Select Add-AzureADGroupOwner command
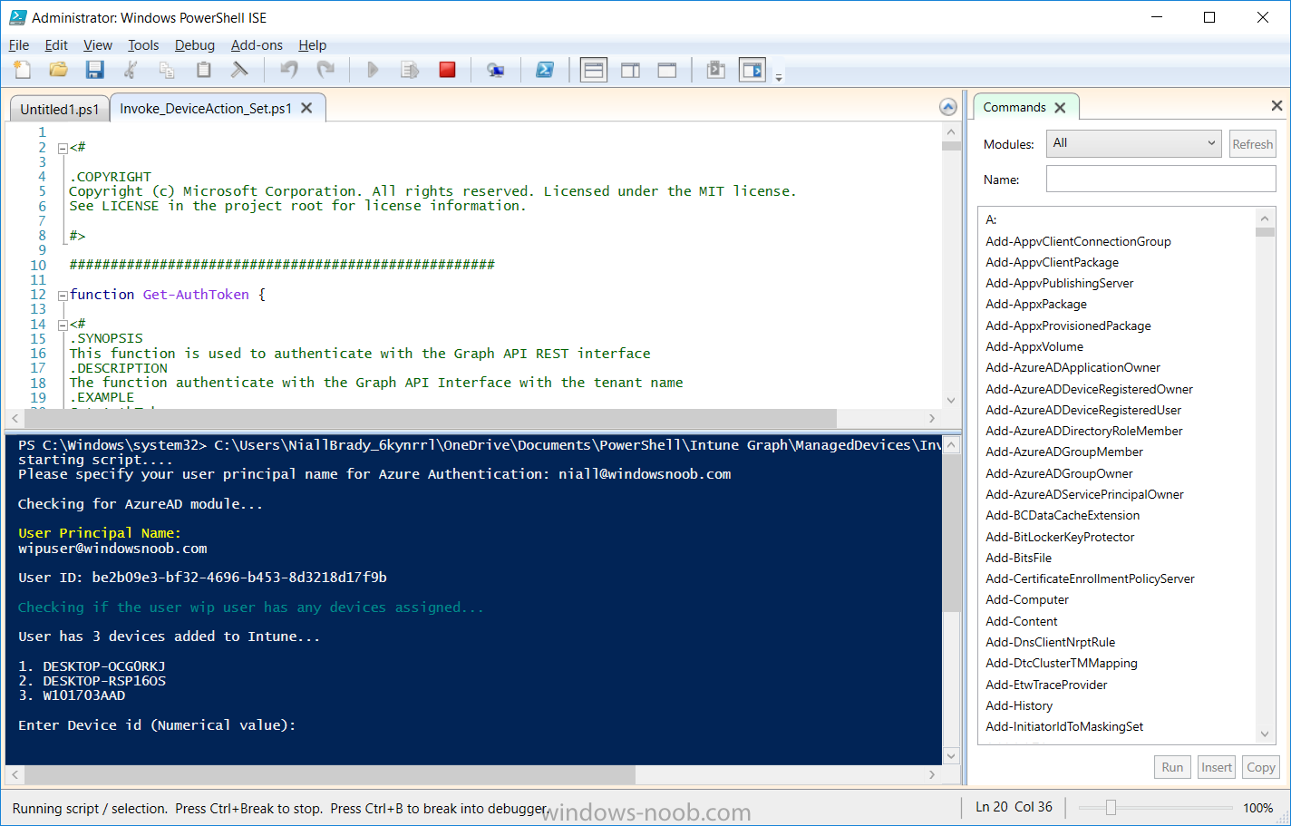The height and width of the screenshot is (826, 1291). click(1059, 473)
